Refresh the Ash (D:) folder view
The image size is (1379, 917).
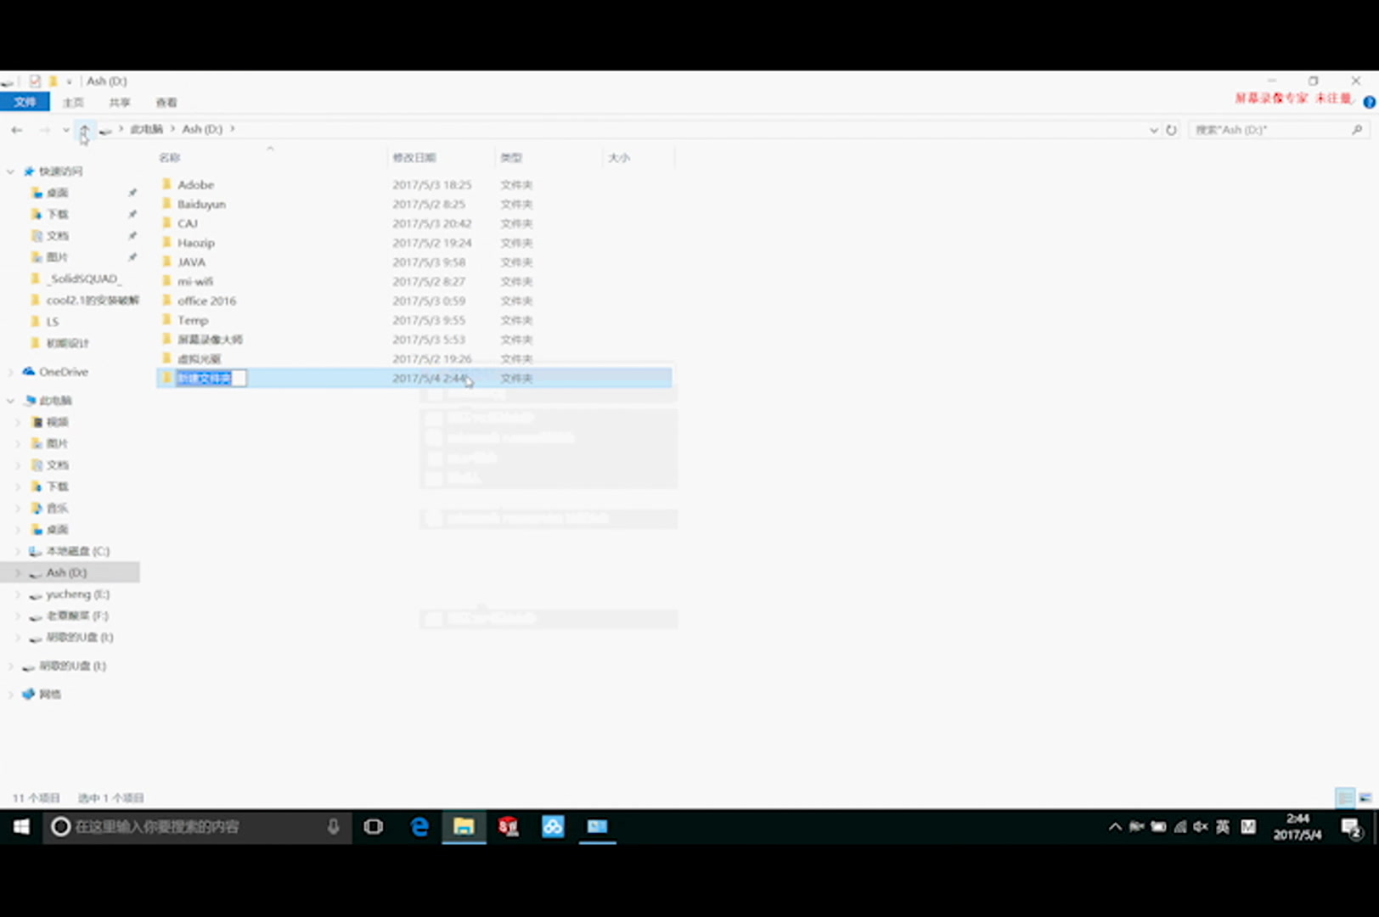point(1172,130)
